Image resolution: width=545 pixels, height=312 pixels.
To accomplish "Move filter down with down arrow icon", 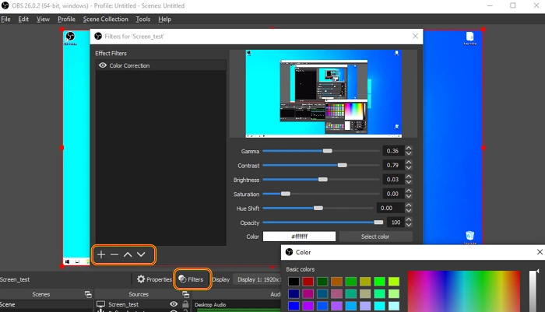I will point(141,254).
